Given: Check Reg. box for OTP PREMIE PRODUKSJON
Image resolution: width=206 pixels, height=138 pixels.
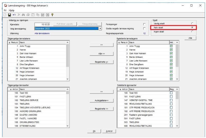Looking at the screenshot, I should click(171, 107).
